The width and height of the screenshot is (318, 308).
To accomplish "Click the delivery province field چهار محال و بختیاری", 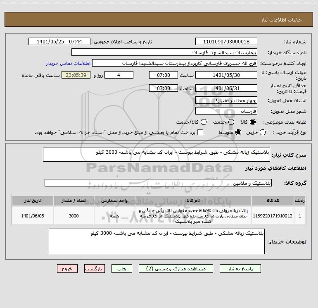I will point(226,100).
